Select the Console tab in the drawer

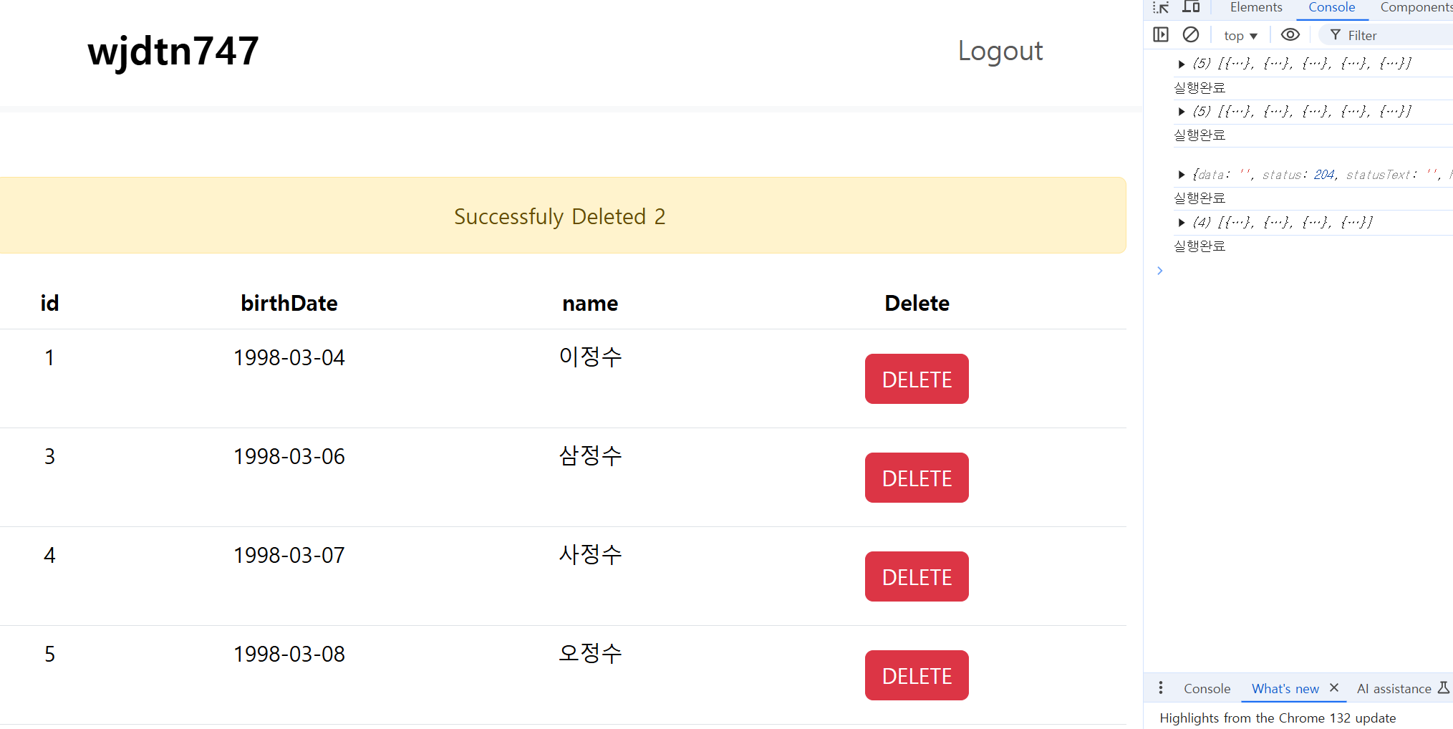click(x=1207, y=689)
